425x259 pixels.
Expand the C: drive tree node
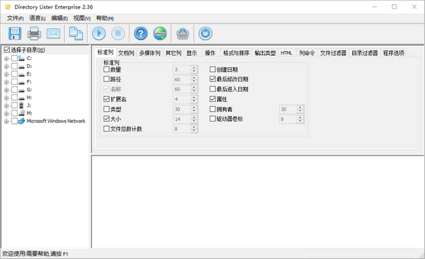(x=6, y=59)
